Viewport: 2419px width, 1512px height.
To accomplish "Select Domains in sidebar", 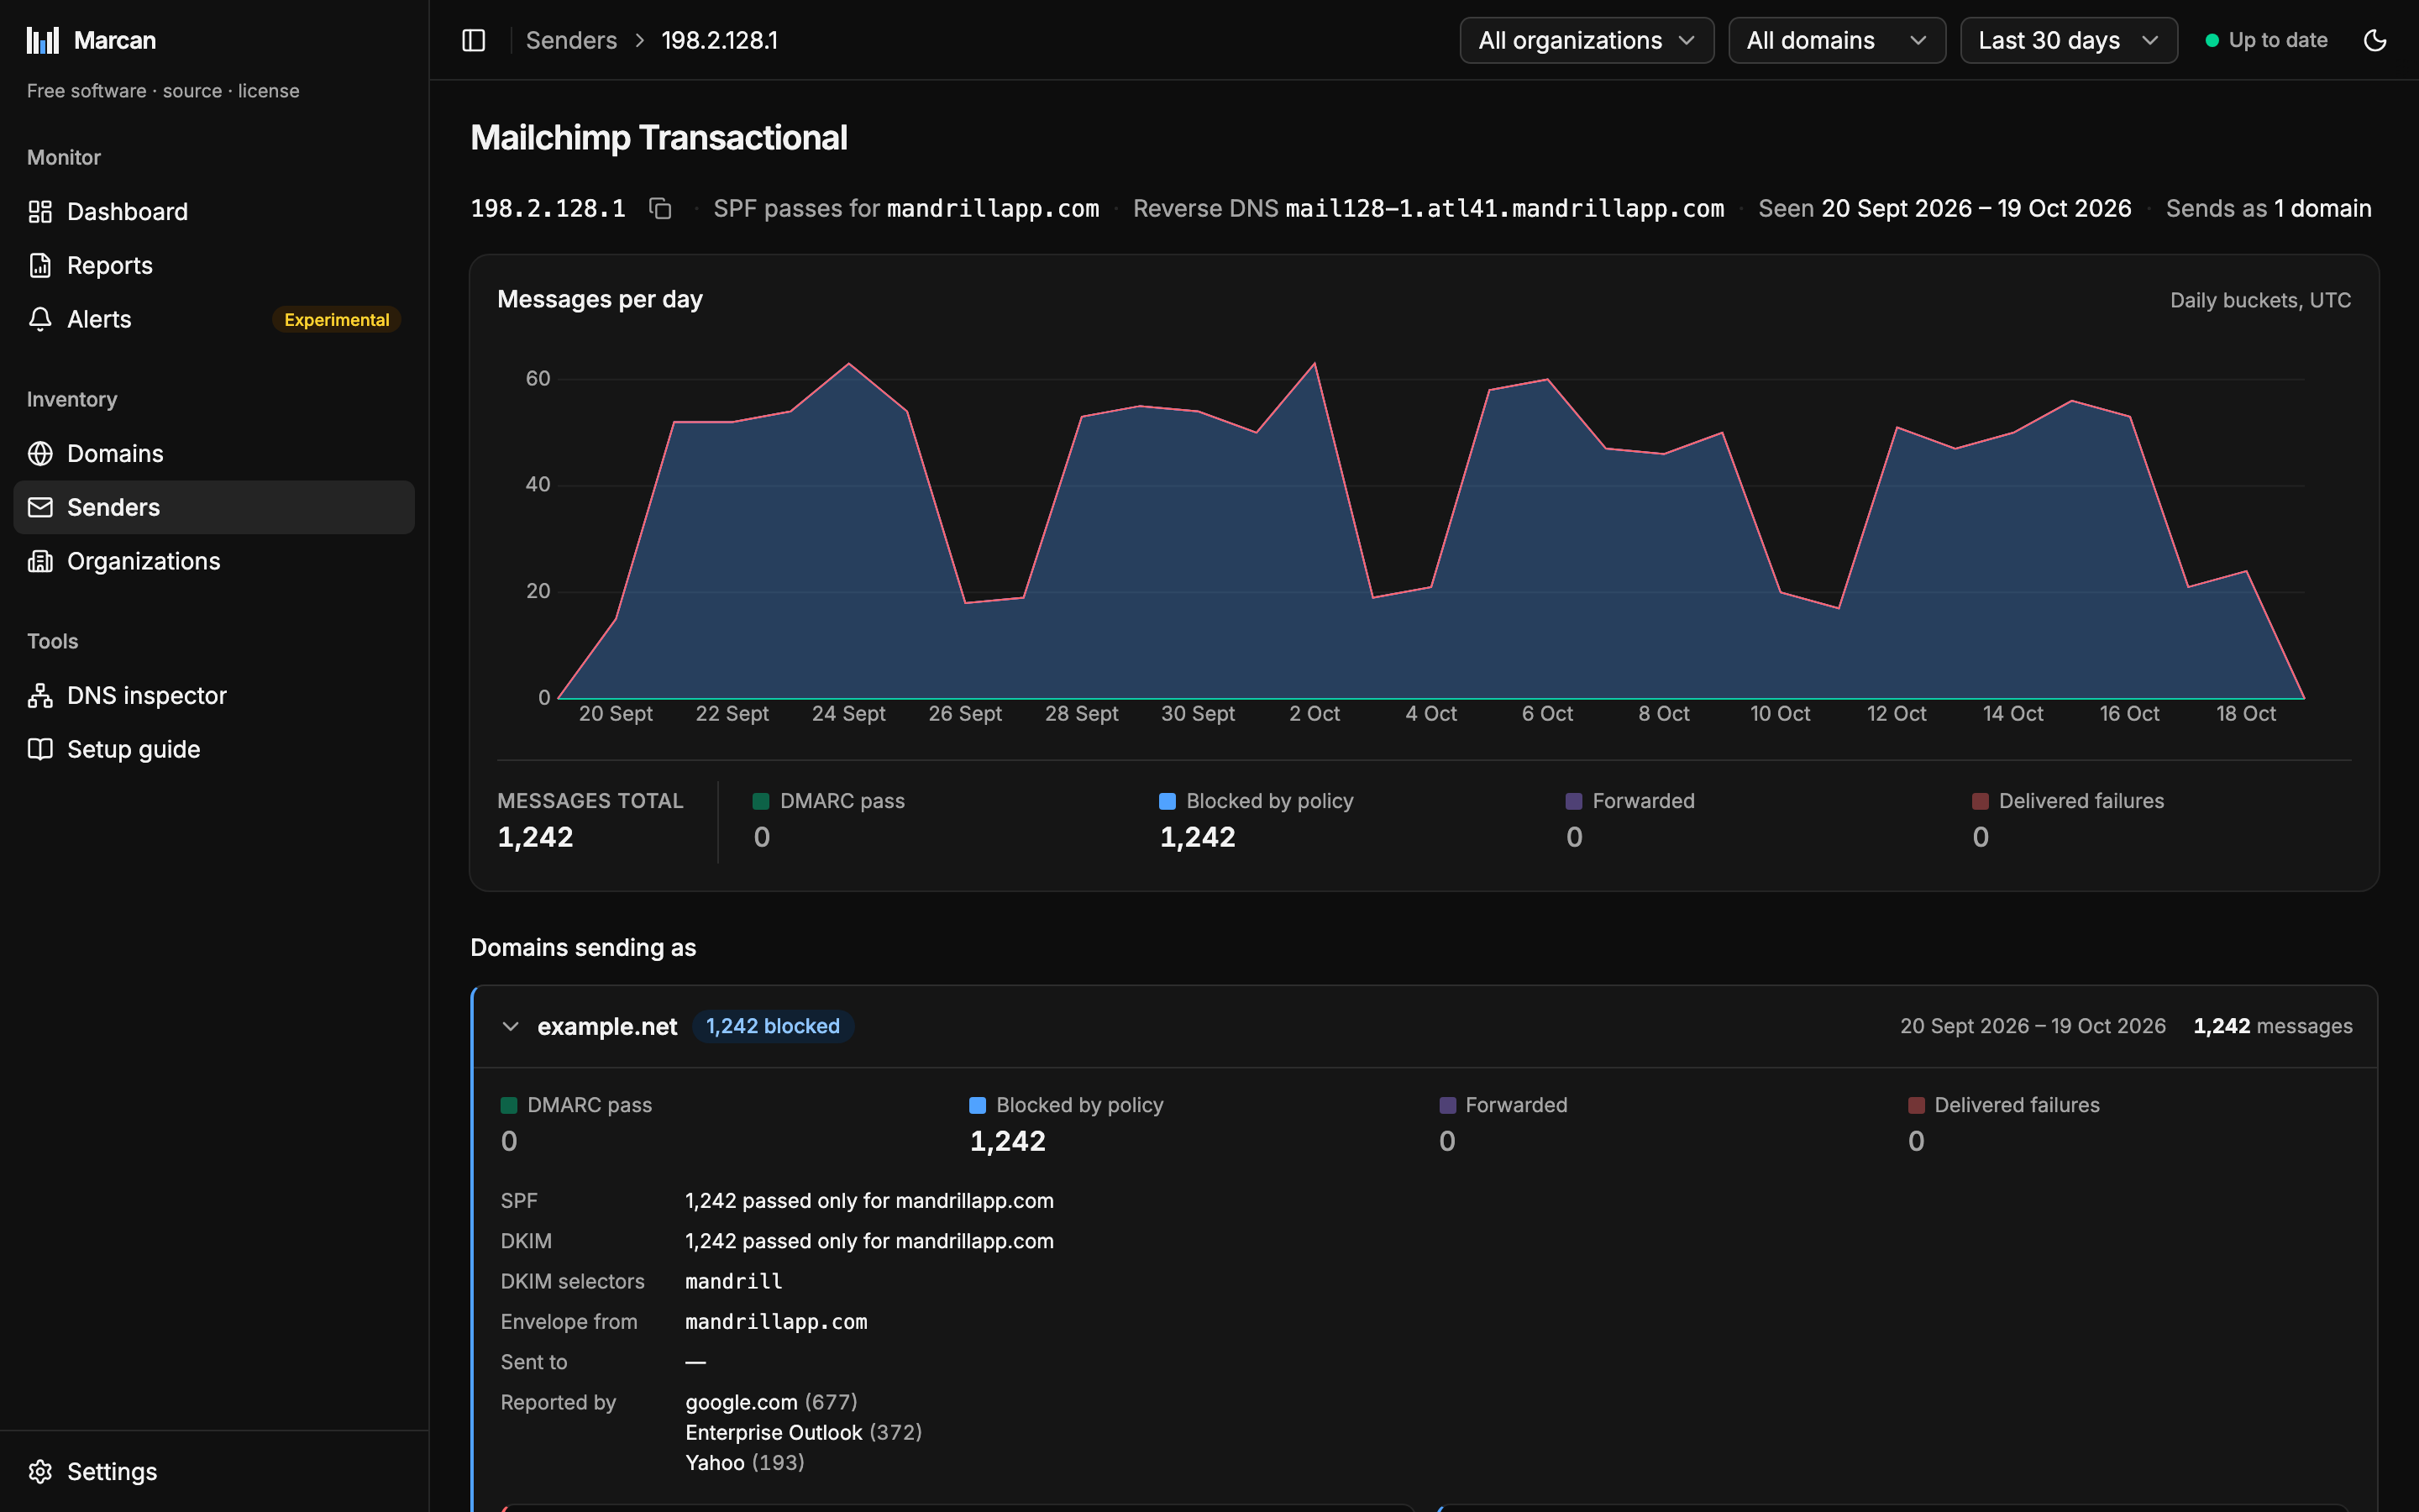I will [214, 453].
